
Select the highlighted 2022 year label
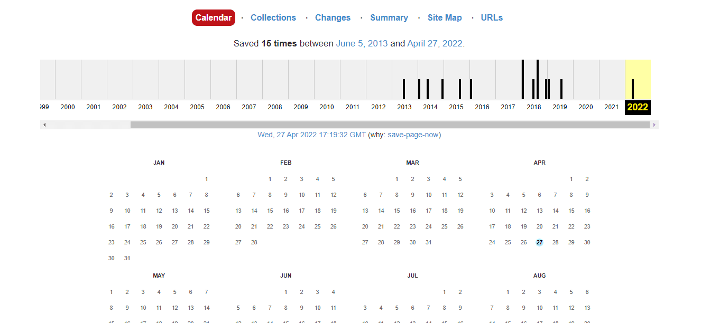(637, 107)
